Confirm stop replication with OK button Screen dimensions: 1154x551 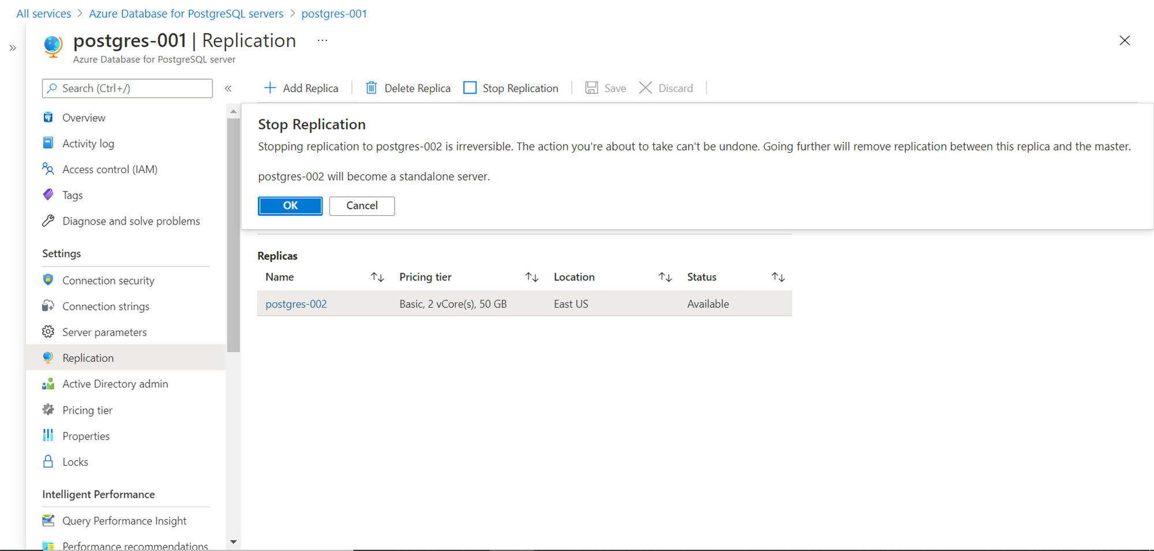coord(290,206)
